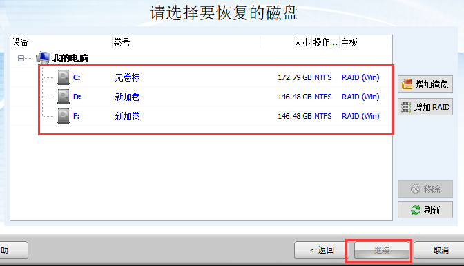Click the 刷新 refresh button
This screenshot has width=464, height=266.
[425, 210]
